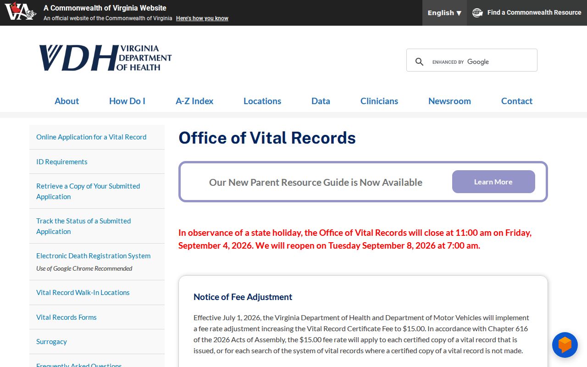
Task: Open Retrieve a Copy of Your Submitted Application
Action: point(88,191)
